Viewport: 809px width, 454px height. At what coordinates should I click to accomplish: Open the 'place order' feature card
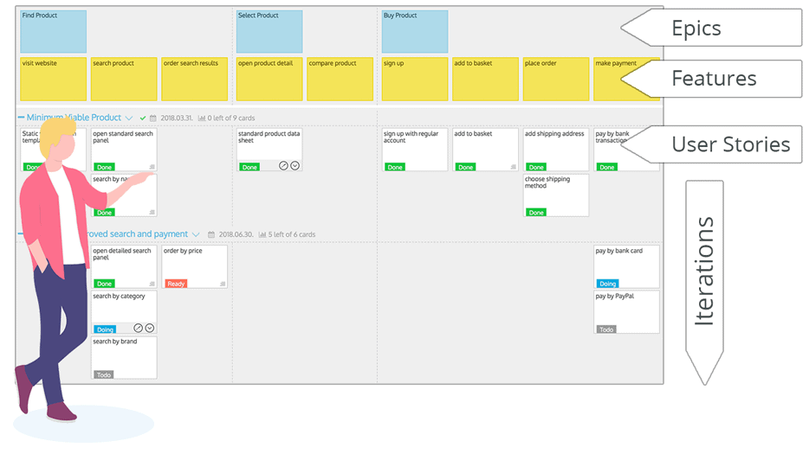(556, 79)
